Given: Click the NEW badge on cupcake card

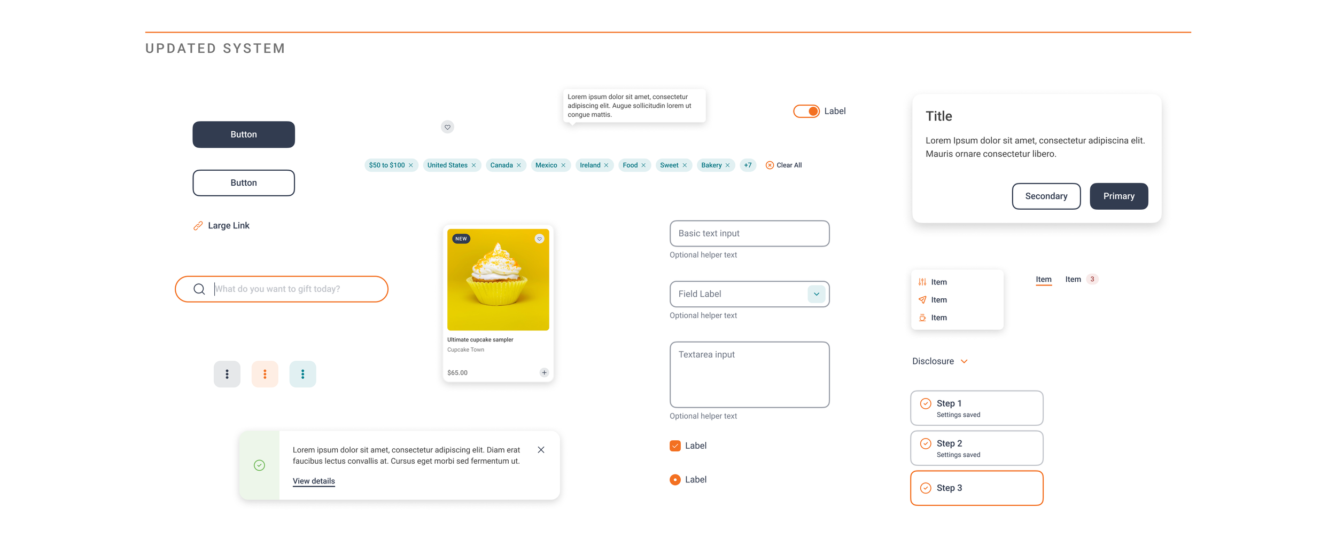Looking at the screenshot, I should pos(461,239).
